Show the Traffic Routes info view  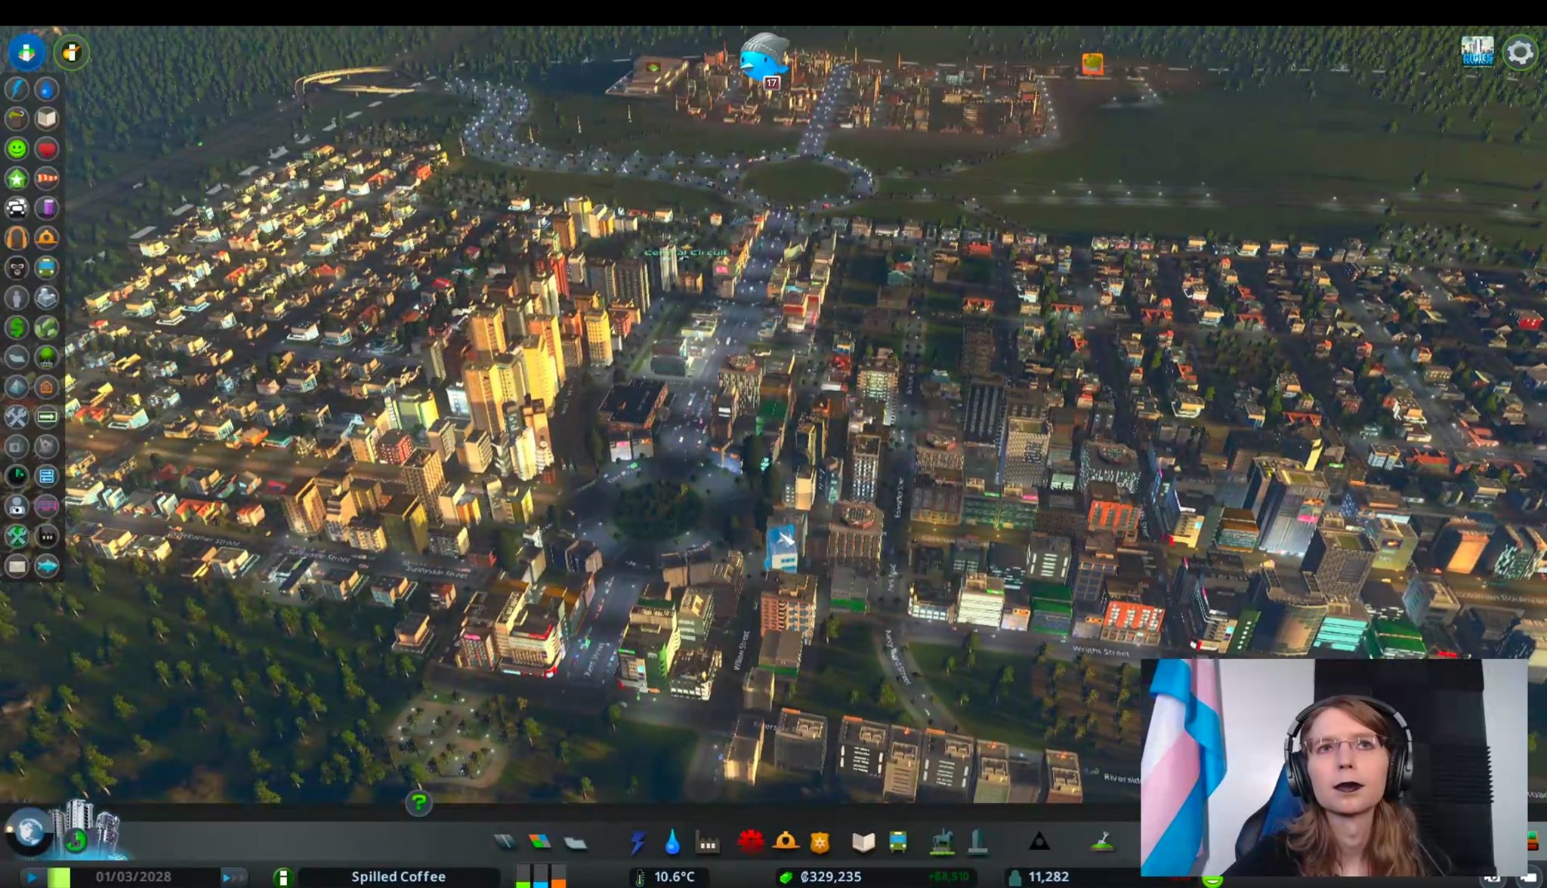[47, 417]
